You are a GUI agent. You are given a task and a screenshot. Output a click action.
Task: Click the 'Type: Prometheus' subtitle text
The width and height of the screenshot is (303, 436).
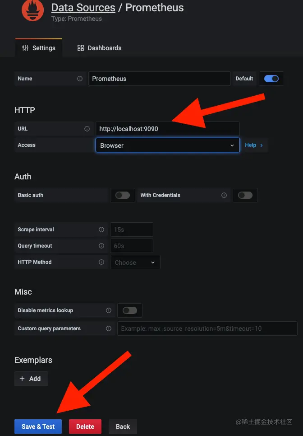click(77, 19)
